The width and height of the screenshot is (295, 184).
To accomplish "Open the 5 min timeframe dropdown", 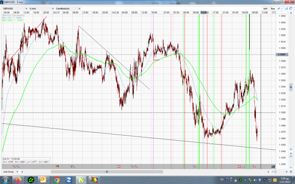I will 42,8.
